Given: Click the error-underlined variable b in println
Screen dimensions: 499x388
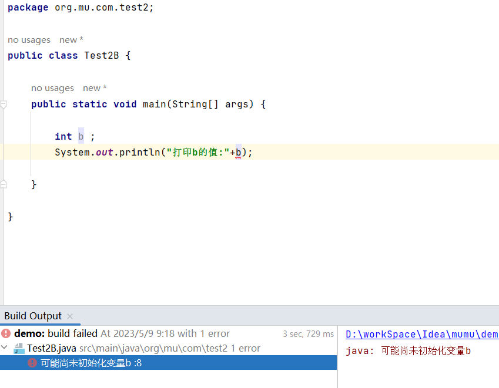Looking at the screenshot, I should tap(239, 152).
